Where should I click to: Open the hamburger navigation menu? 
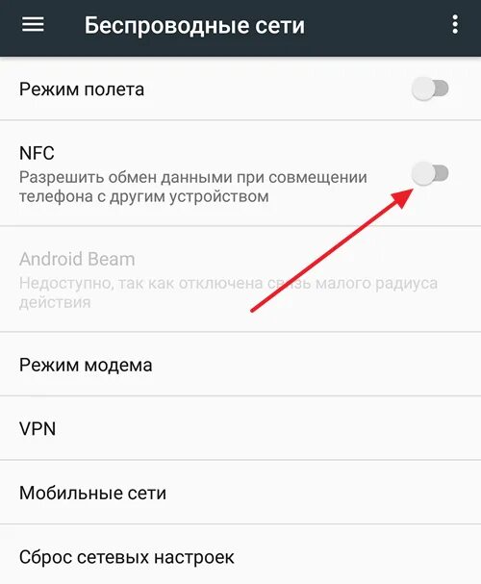coord(33,25)
